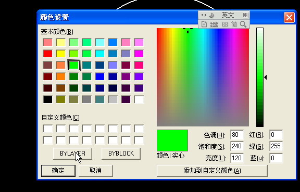Switch IME language via 英文 button
This screenshot has height=192, width=300.
pos(228,15)
